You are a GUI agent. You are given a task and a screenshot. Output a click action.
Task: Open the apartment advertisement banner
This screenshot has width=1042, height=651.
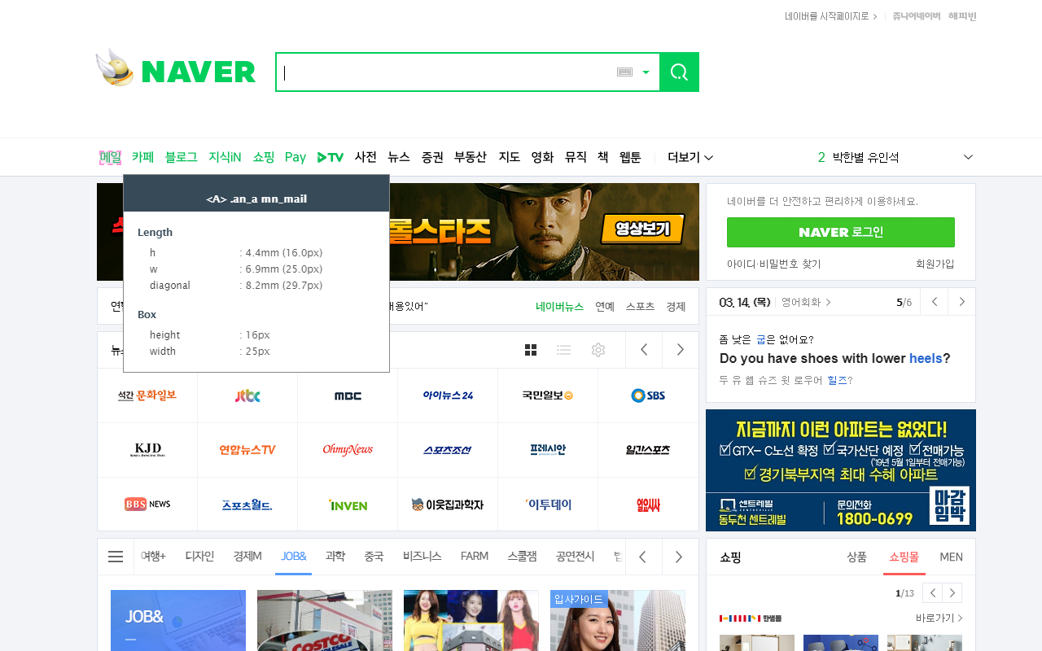[x=841, y=470]
